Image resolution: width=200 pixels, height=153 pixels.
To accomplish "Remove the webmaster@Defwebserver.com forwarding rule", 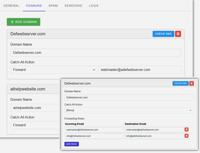I will click(186, 130).
